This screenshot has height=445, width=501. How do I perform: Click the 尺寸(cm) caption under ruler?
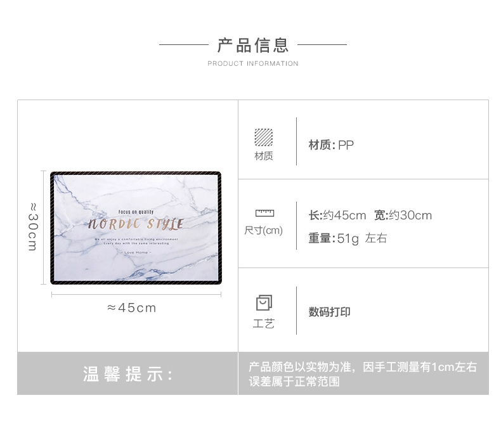click(x=263, y=230)
